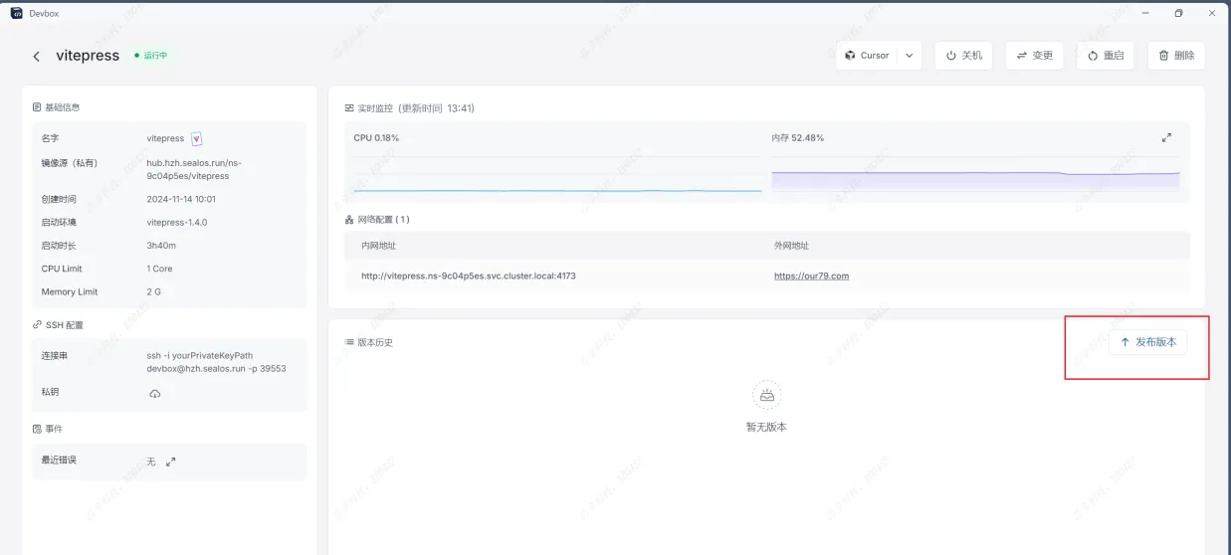This screenshot has height=555, width=1231.
Task: Shut down devbox with 关机 button
Action: tap(963, 56)
